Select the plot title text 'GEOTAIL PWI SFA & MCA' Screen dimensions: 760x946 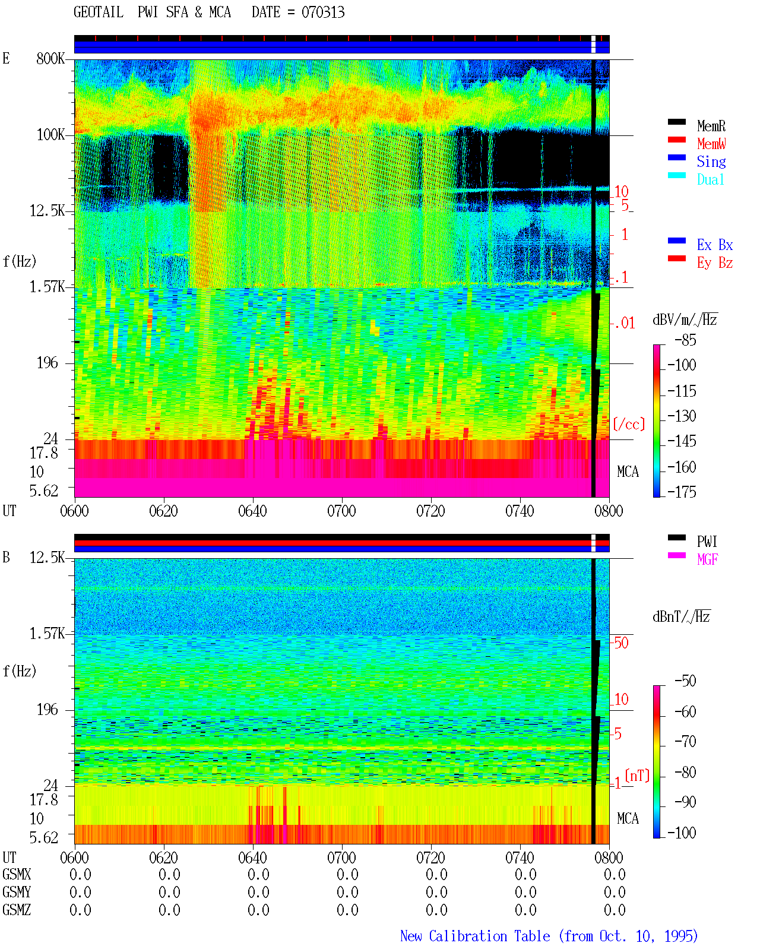point(152,12)
